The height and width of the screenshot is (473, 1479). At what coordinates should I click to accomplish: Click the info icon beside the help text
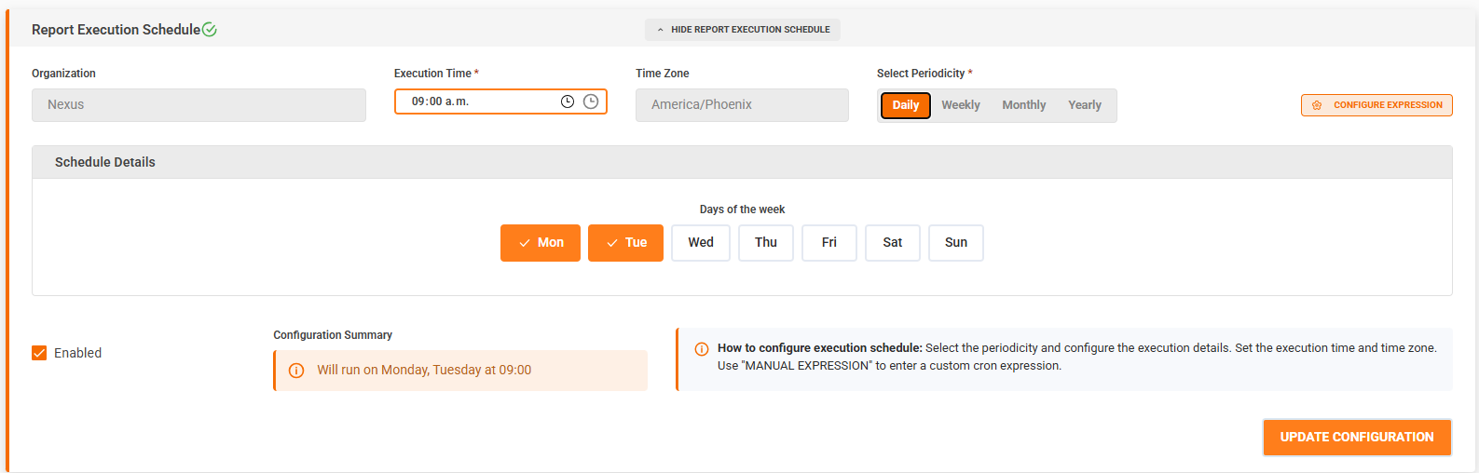point(702,349)
